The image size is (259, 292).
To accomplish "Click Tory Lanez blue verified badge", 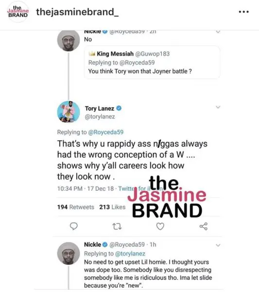I will coord(119,108).
